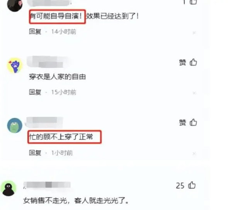Reply to the 15小时前 comment
228x210 pixels.
click(35, 92)
